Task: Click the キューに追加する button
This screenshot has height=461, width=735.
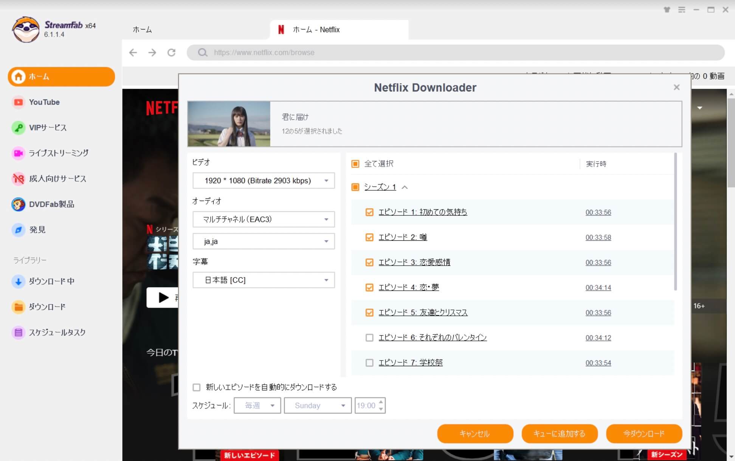Action: [x=560, y=434]
